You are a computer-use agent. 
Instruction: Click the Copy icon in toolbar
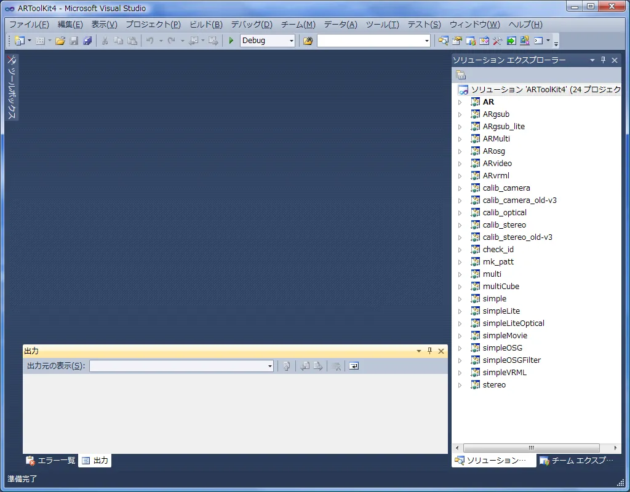(x=118, y=41)
